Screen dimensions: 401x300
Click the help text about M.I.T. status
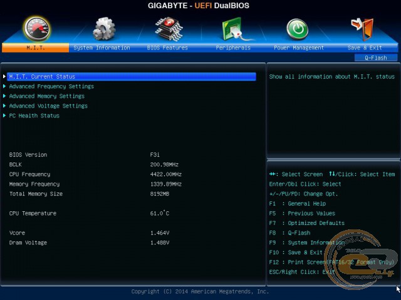[332, 76]
